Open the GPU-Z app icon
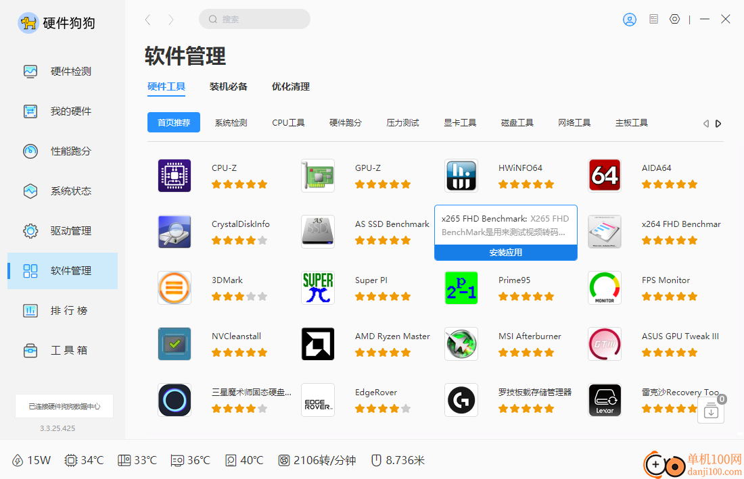Viewport: 744px width, 479px height. 318,176
